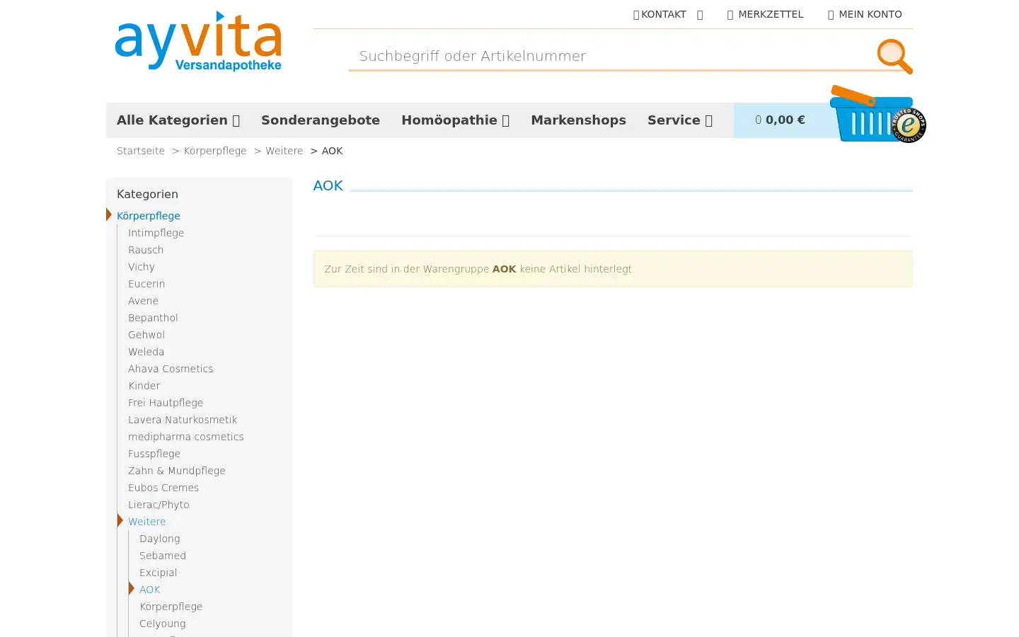
Task: Click AOK at the breadcrumb end
Action: 332,151
